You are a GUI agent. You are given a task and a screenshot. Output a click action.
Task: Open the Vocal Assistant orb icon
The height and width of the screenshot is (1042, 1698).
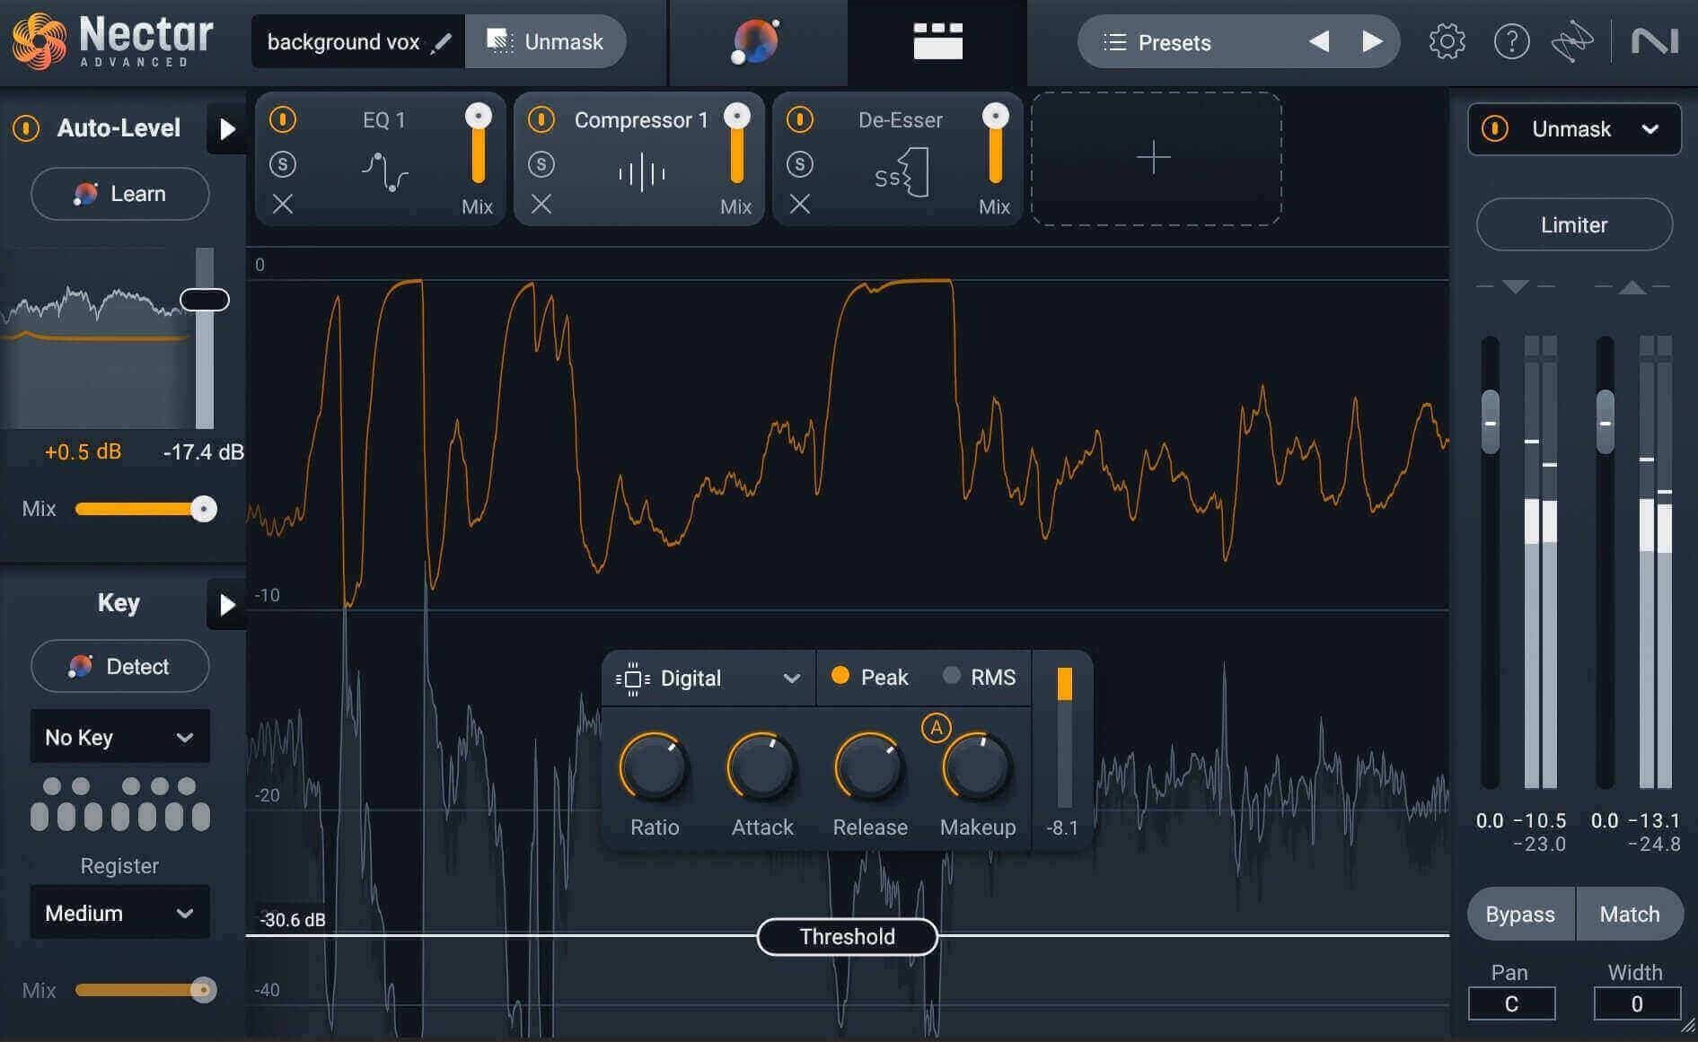(755, 41)
